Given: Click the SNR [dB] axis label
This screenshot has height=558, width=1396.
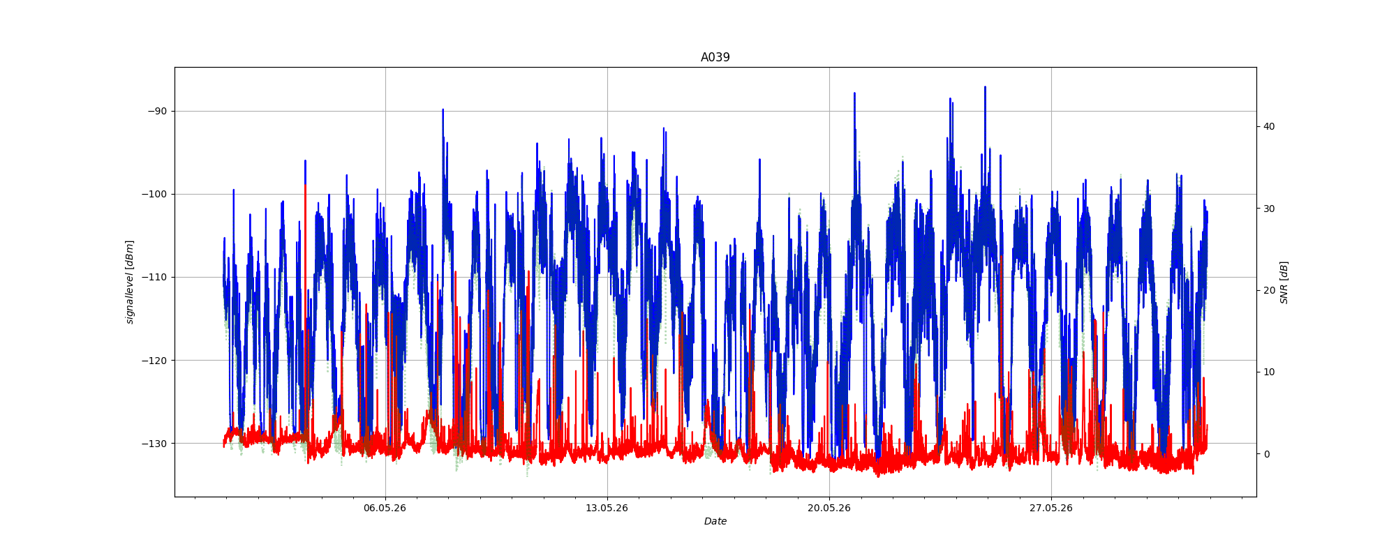Looking at the screenshot, I should coord(1284,282).
